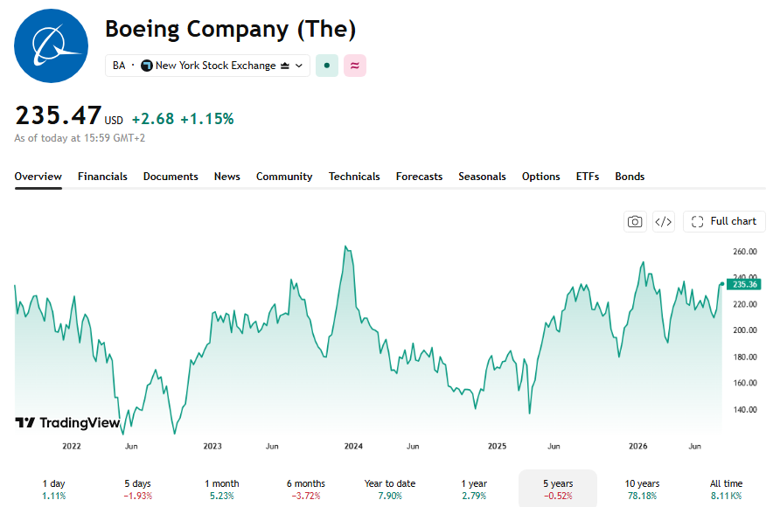Select the 1 month time range
This screenshot has width=773, height=507.
point(222,490)
